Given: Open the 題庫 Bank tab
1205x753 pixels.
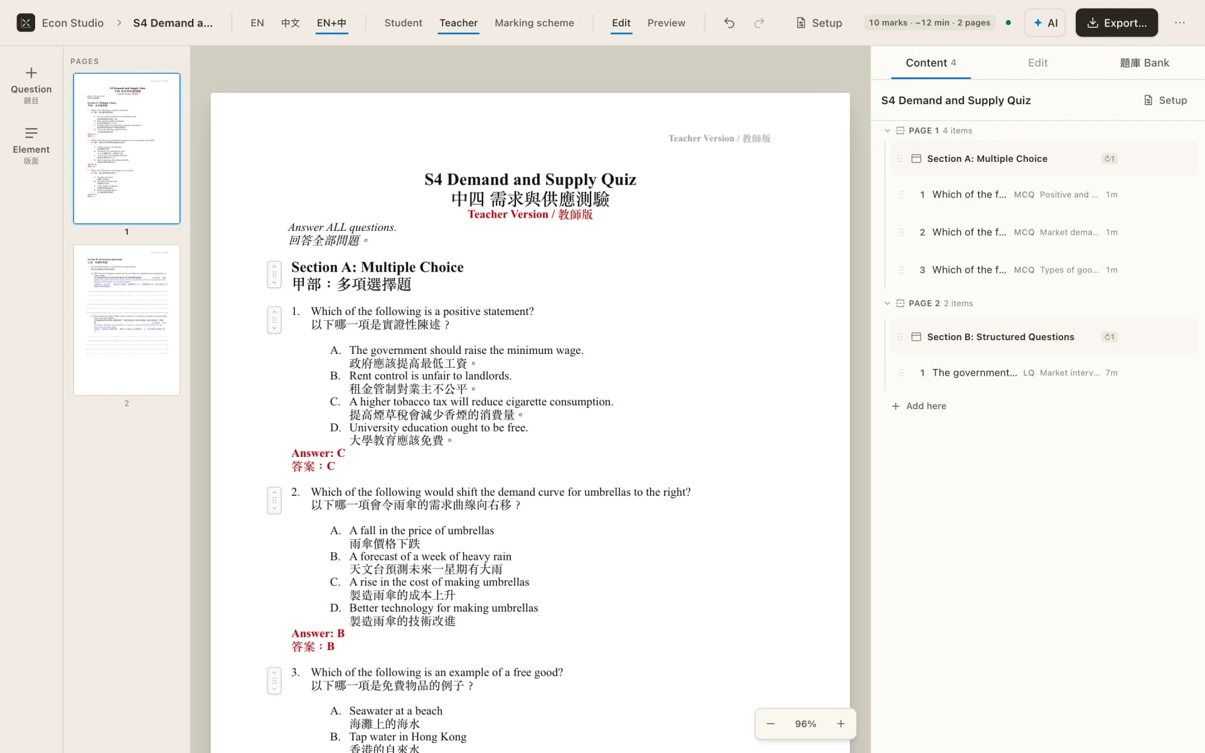Looking at the screenshot, I should point(1144,63).
